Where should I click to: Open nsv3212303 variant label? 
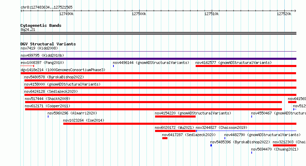point(289,142)
